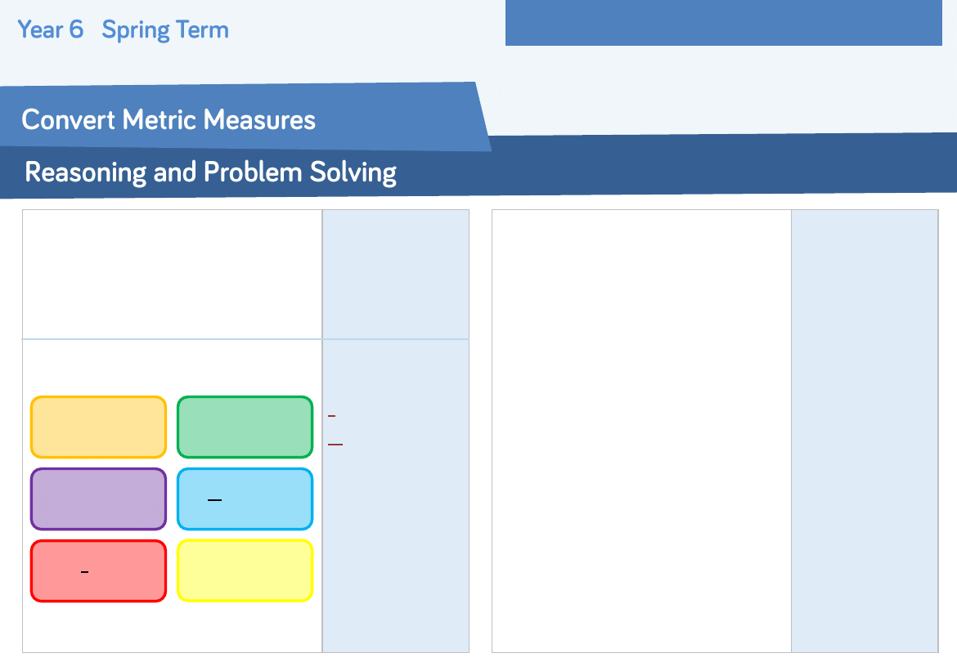Click the 'Spring Term' header text

pyautogui.click(x=165, y=30)
